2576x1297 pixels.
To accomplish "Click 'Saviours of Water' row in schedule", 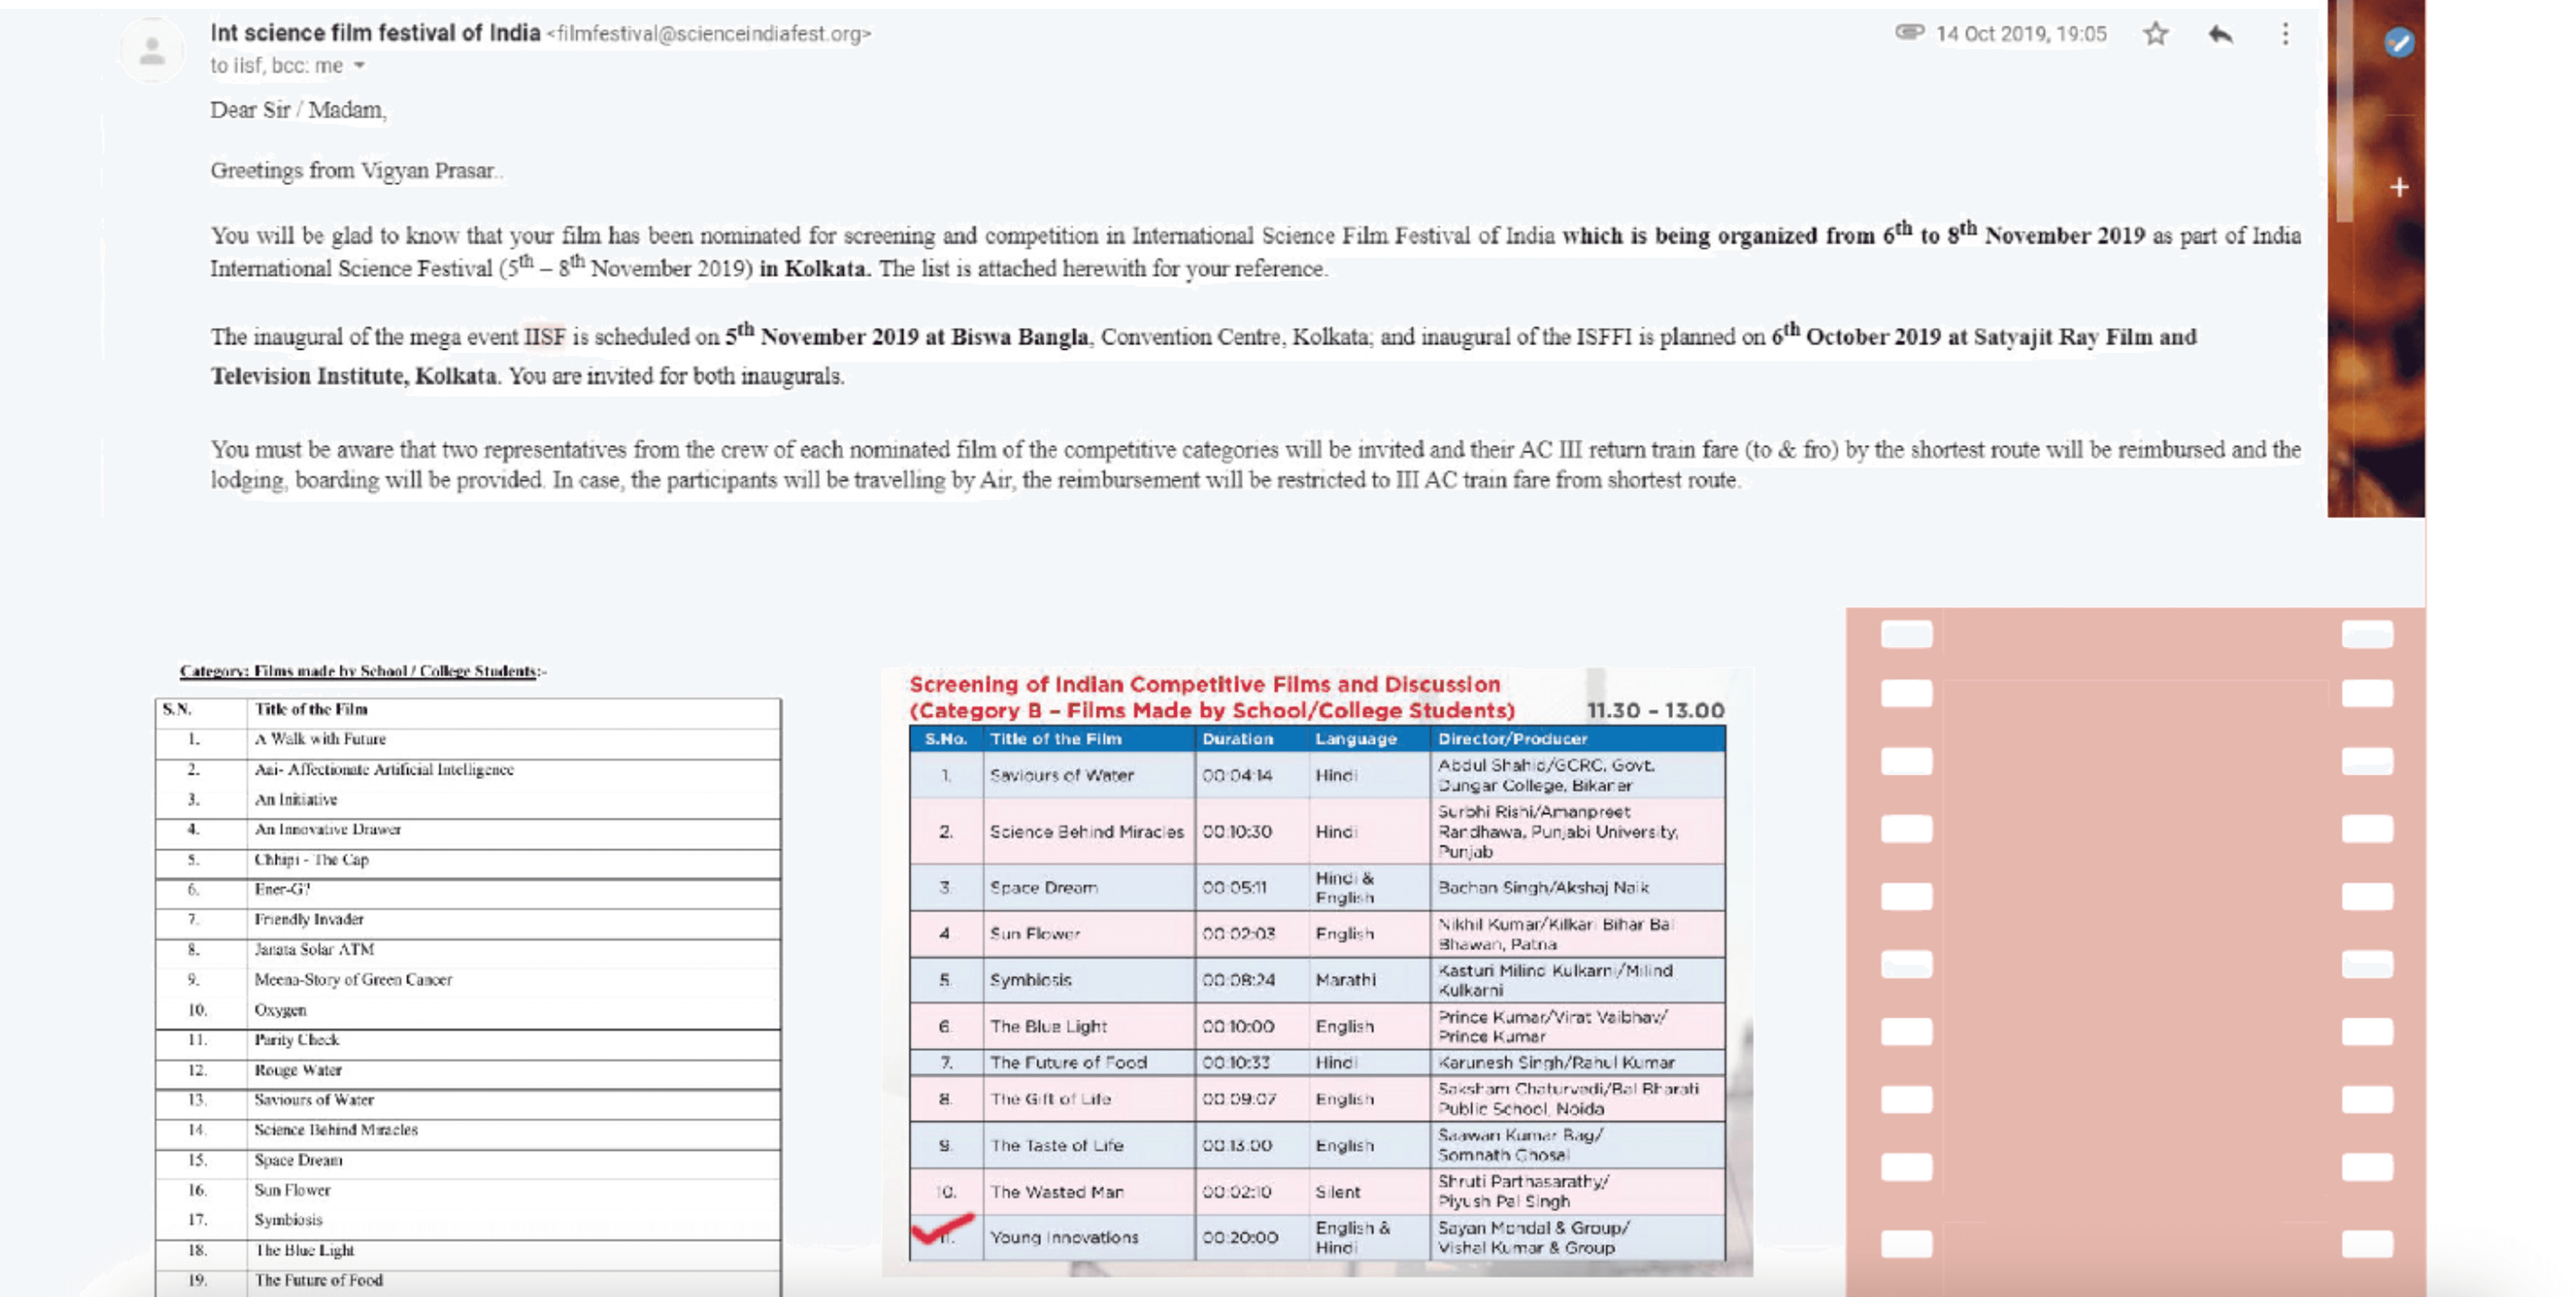I will (1061, 775).
